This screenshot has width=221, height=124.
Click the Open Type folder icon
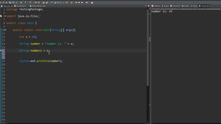point(44,2)
